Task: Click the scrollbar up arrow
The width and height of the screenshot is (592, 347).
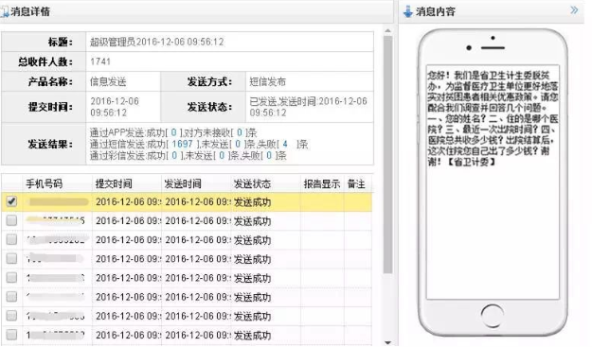Action: [387, 31]
